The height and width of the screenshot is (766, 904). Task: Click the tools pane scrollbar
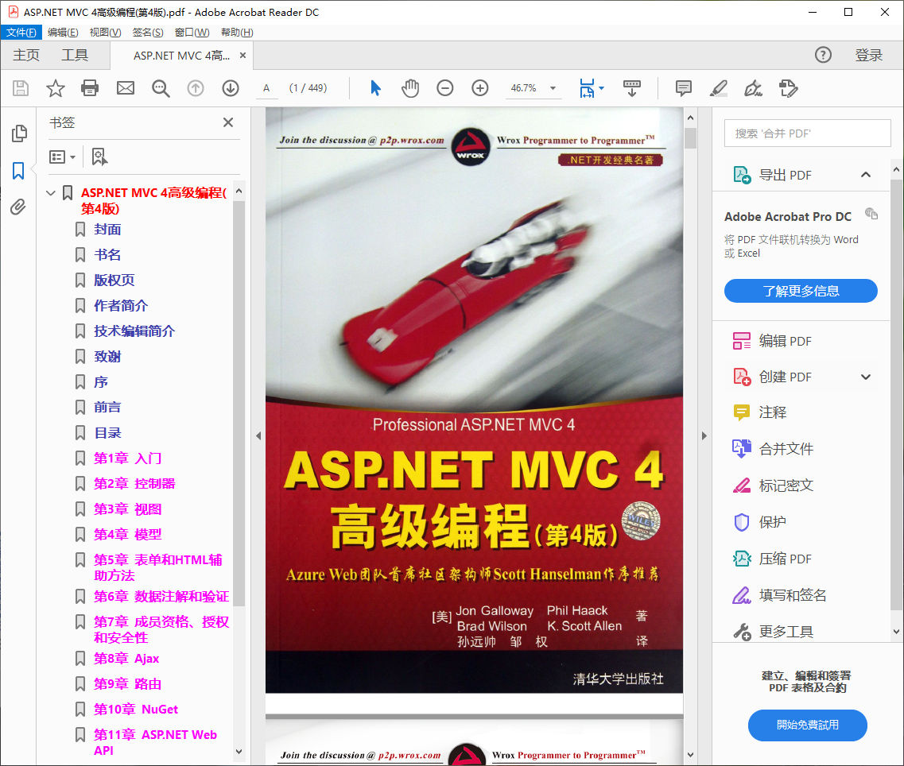(896, 394)
